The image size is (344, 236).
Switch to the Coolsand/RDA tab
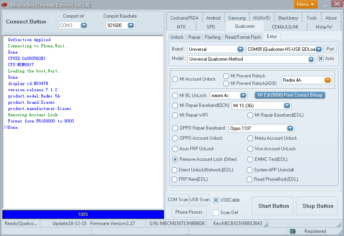pyautogui.click(x=184, y=18)
